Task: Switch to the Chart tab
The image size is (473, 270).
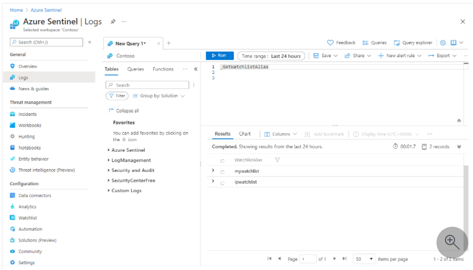Action: tap(244, 134)
